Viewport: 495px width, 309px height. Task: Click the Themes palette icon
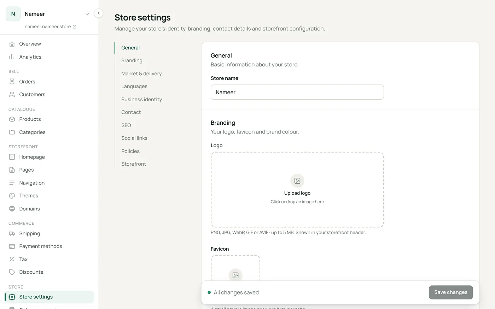pyautogui.click(x=12, y=196)
